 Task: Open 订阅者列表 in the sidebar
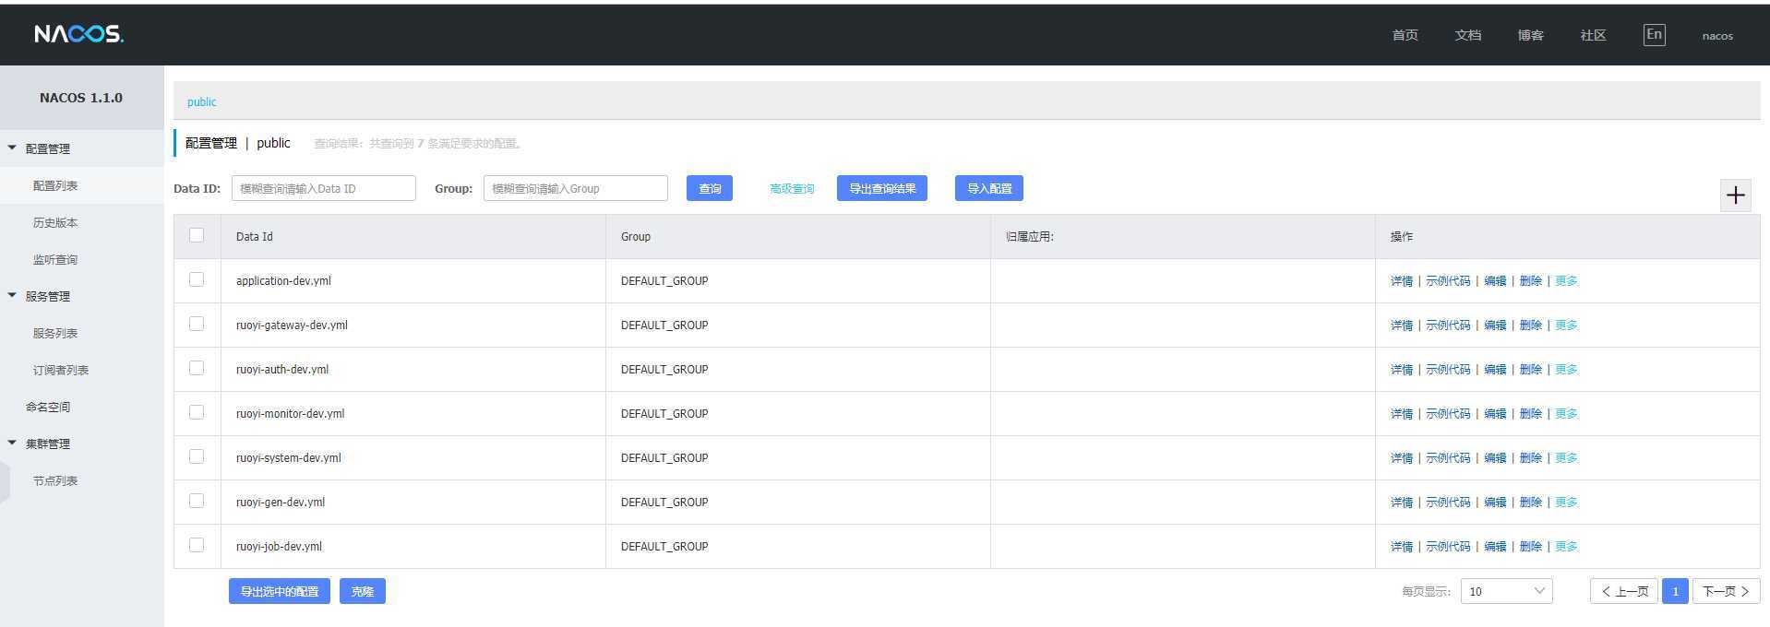81,370
